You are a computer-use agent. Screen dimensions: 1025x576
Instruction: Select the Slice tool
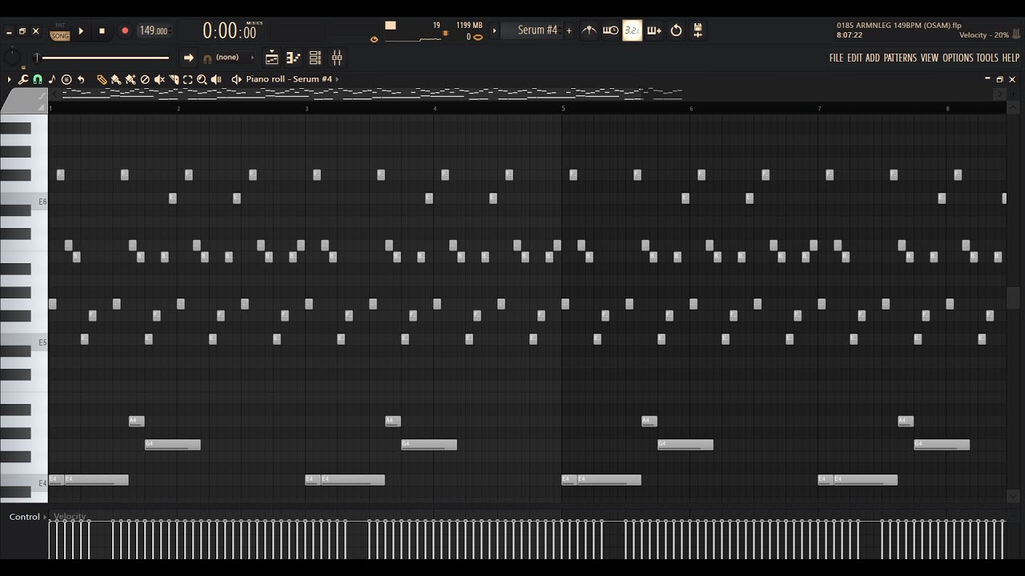click(x=174, y=79)
